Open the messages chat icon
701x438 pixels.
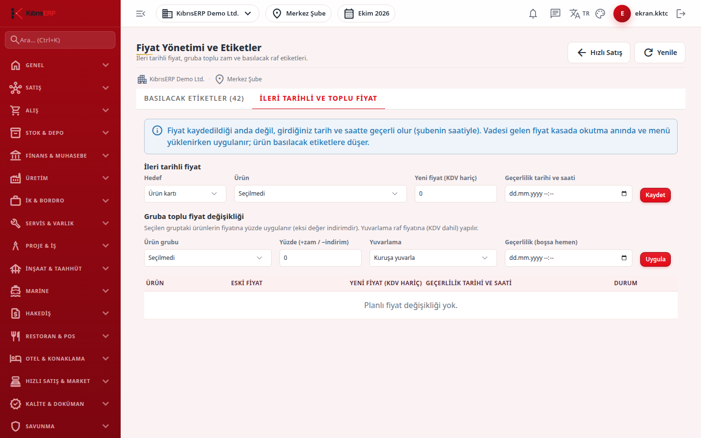pyautogui.click(x=555, y=14)
